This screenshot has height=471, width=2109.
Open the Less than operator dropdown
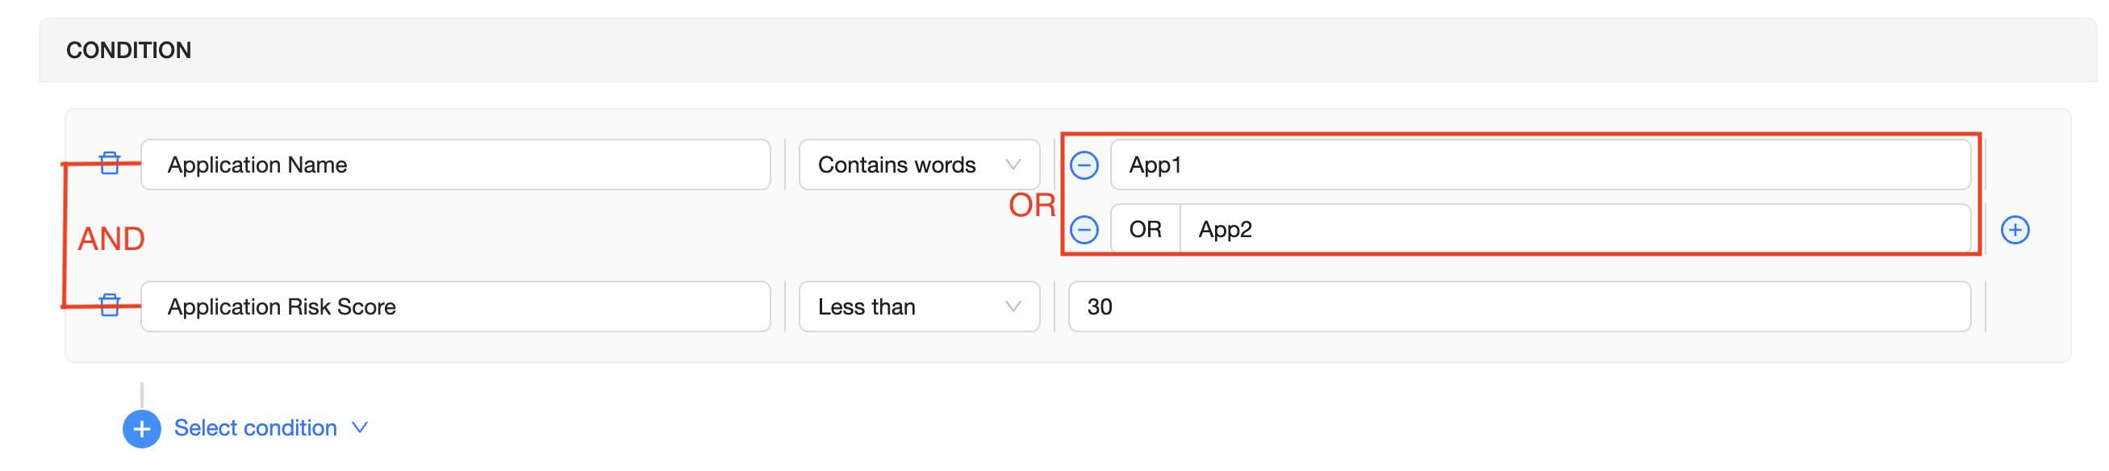tap(918, 306)
